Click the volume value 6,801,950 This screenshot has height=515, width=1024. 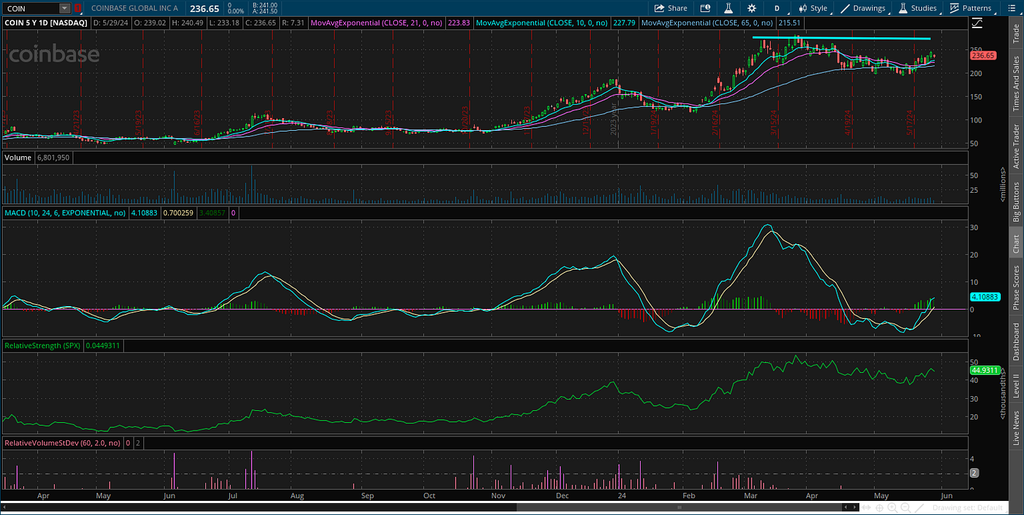pyautogui.click(x=53, y=158)
